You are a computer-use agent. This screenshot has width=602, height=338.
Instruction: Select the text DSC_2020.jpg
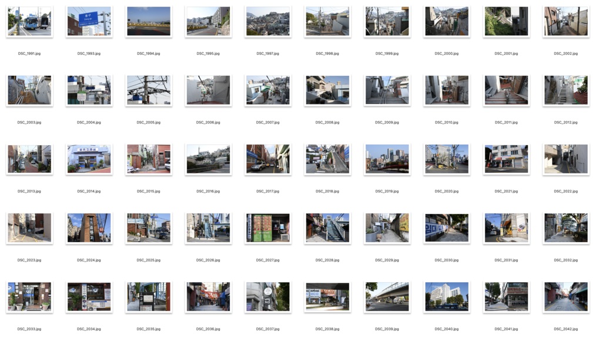click(447, 191)
